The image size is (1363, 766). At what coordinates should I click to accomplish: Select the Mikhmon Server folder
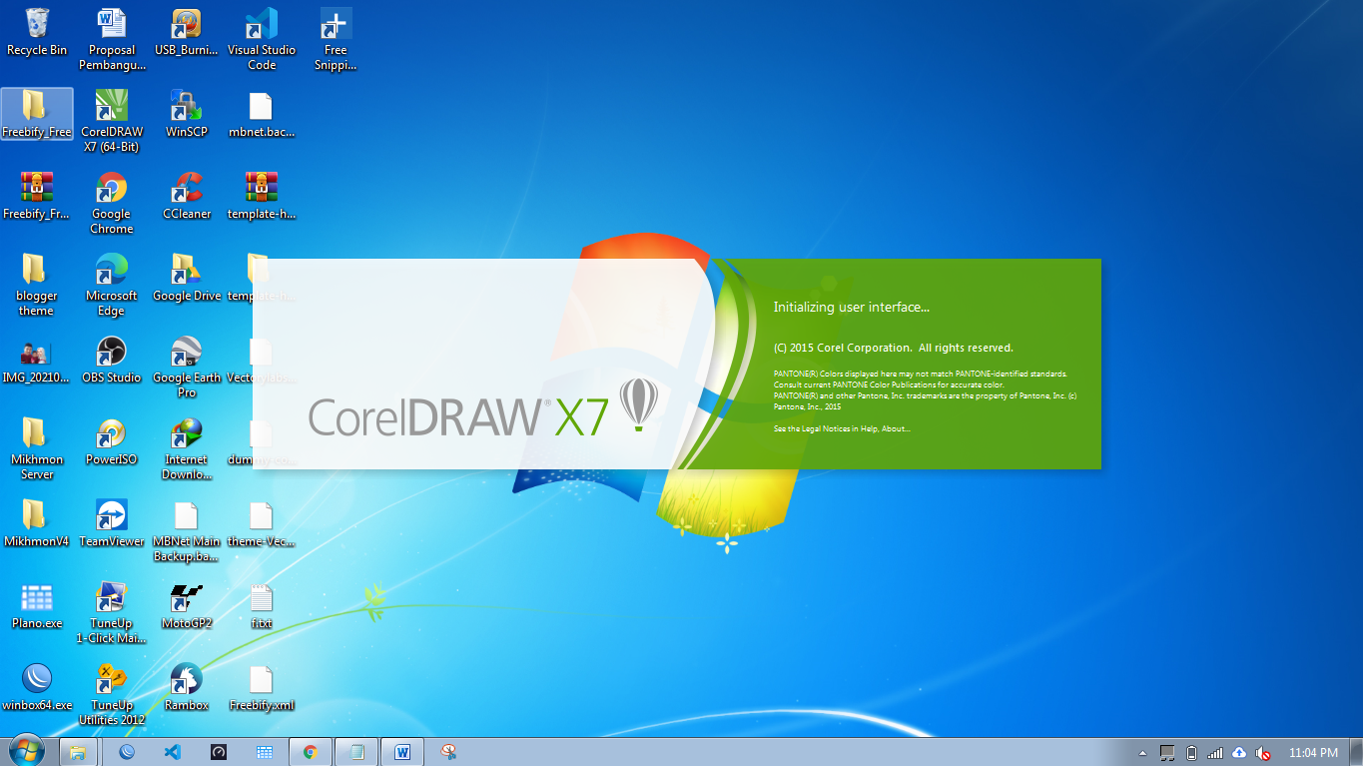pos(37,448)
